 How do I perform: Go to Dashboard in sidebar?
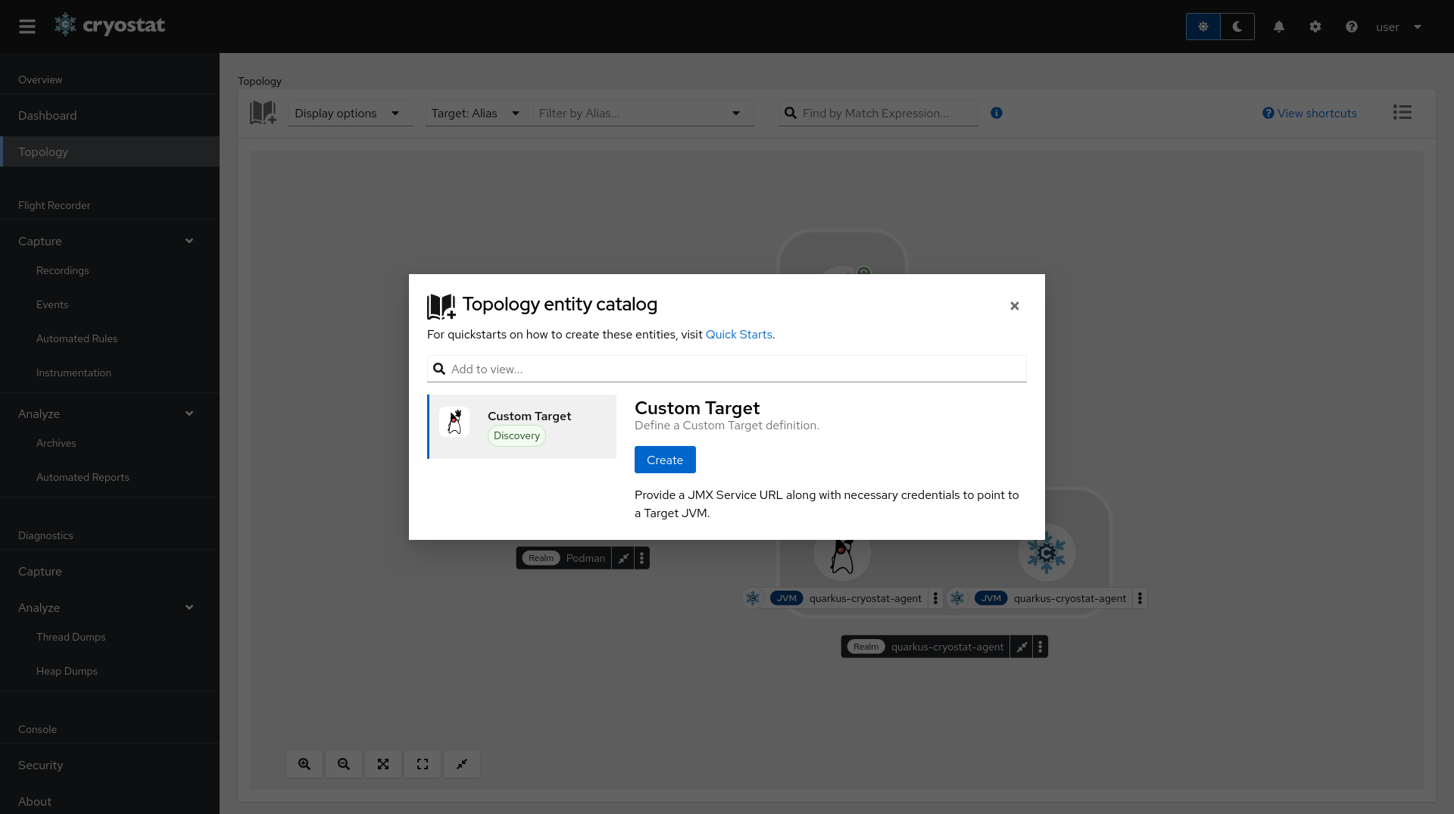click(48, 115)
